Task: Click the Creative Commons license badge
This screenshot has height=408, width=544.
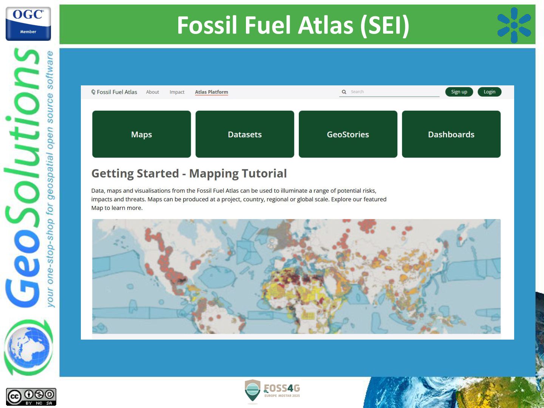Action: (31, 397)
